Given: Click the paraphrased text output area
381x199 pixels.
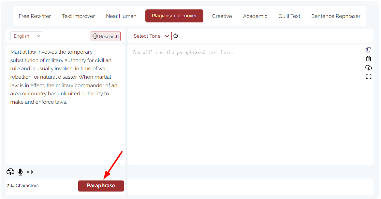Looking at the screenshot, I should click(250, 105).
